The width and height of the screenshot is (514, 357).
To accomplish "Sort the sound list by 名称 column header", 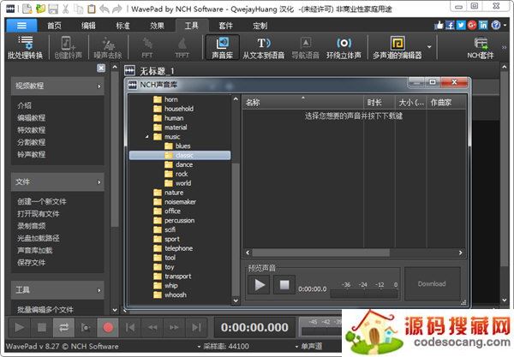I will (x=303, y=103).
